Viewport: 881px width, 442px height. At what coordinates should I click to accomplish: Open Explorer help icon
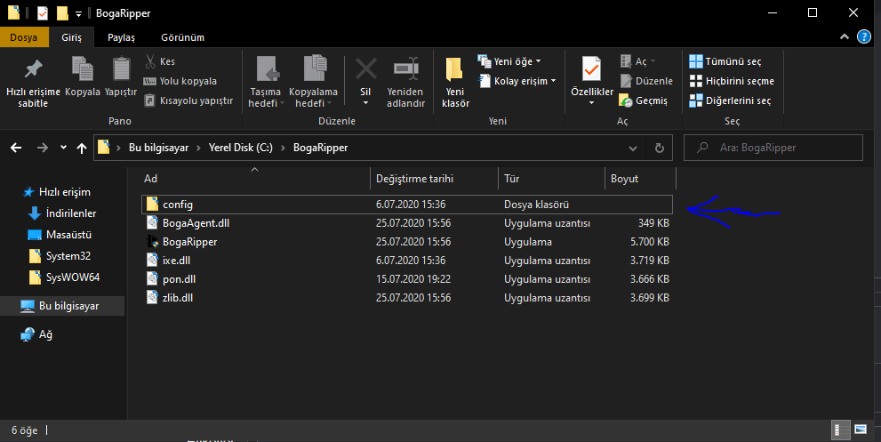point(863,36)
